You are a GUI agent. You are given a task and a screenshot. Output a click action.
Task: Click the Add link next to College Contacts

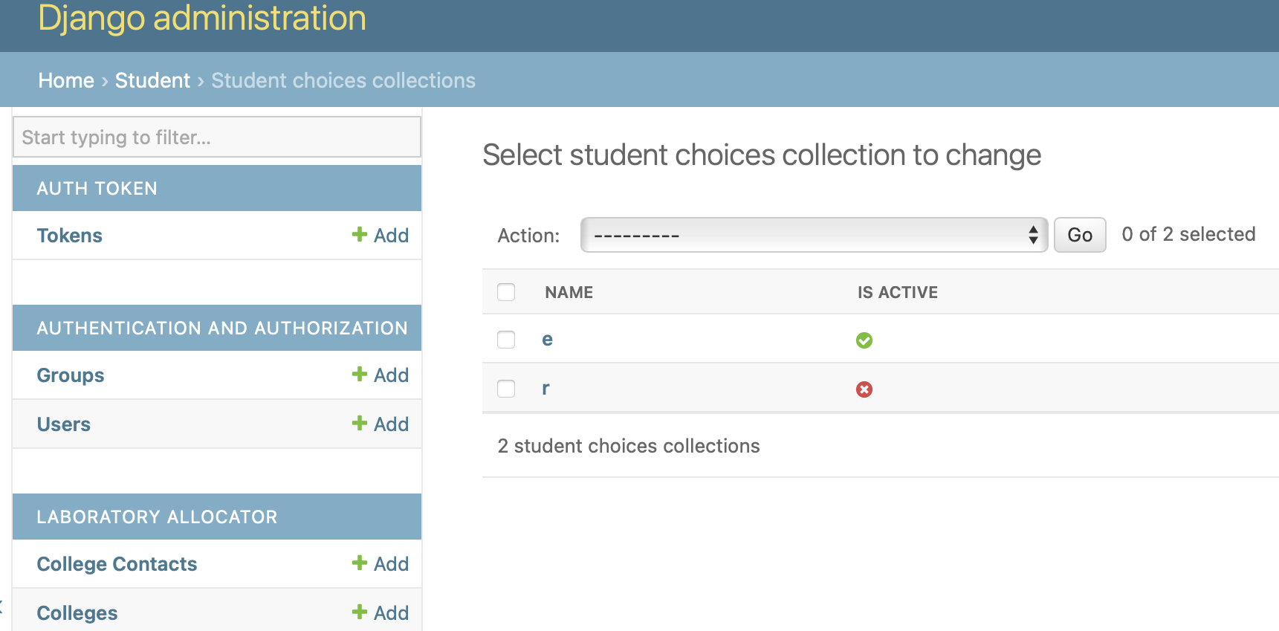point(381,563)
